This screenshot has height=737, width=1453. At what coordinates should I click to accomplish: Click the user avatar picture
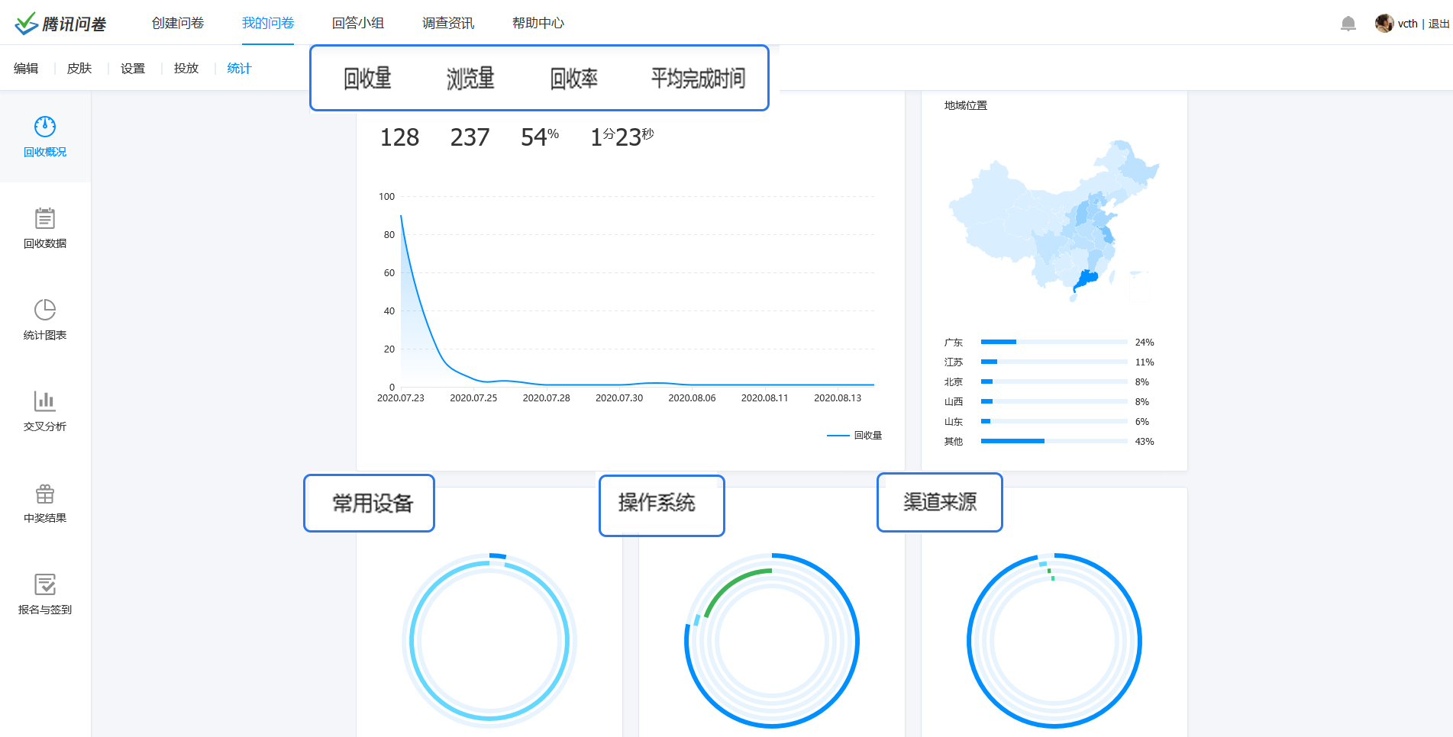1384,24
